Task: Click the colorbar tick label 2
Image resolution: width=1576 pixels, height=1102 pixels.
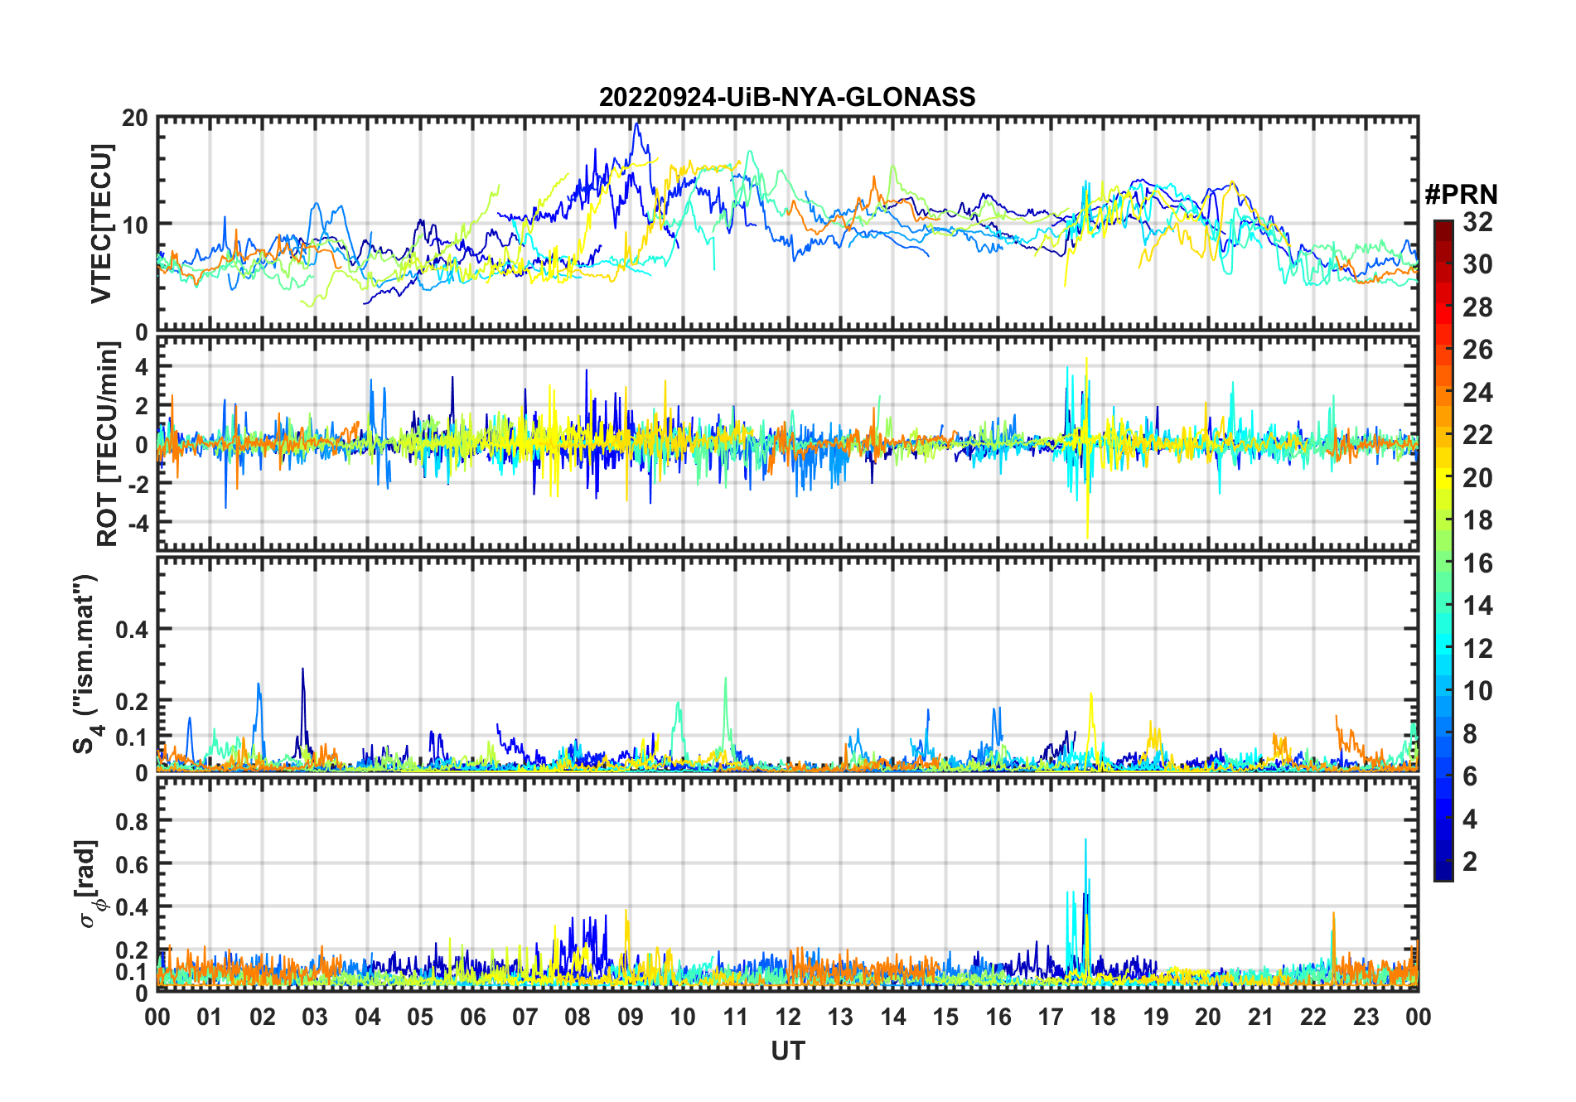Action: click(x=1470, y=861)
